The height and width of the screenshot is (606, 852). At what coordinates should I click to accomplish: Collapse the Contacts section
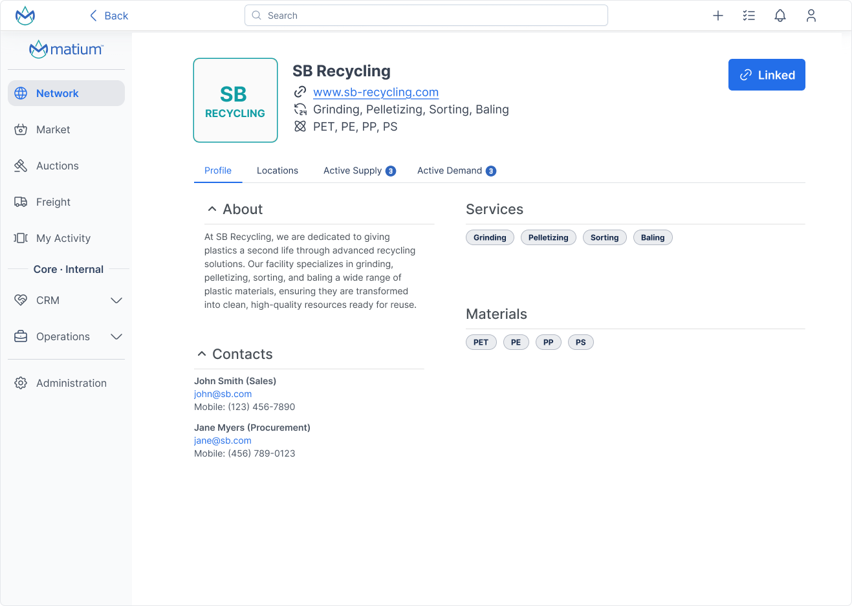tap(201, 353)
